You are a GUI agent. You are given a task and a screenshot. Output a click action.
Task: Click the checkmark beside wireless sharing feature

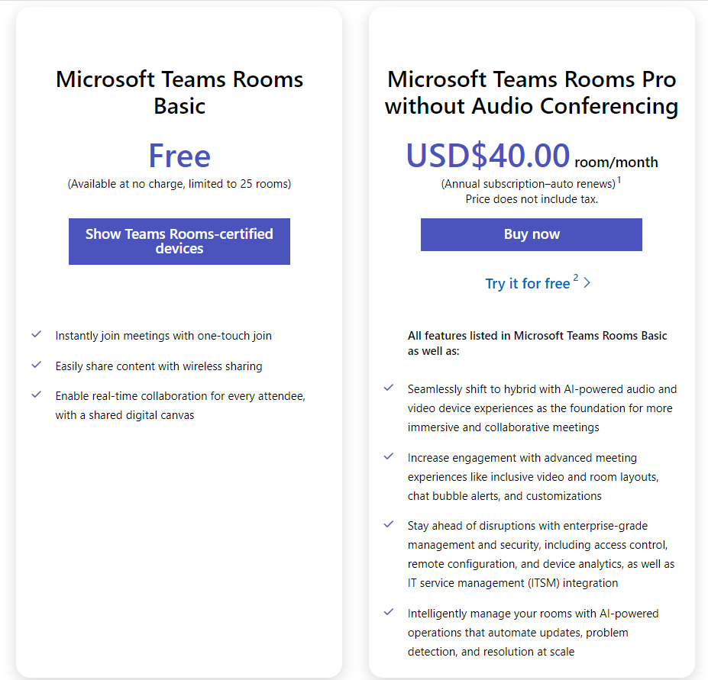(x=36, y=365)
